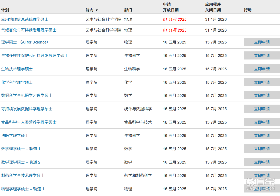Select 31 1月 2026 in 应用地理信息系统 row
The image size is (280, 196).
(216, 19)
